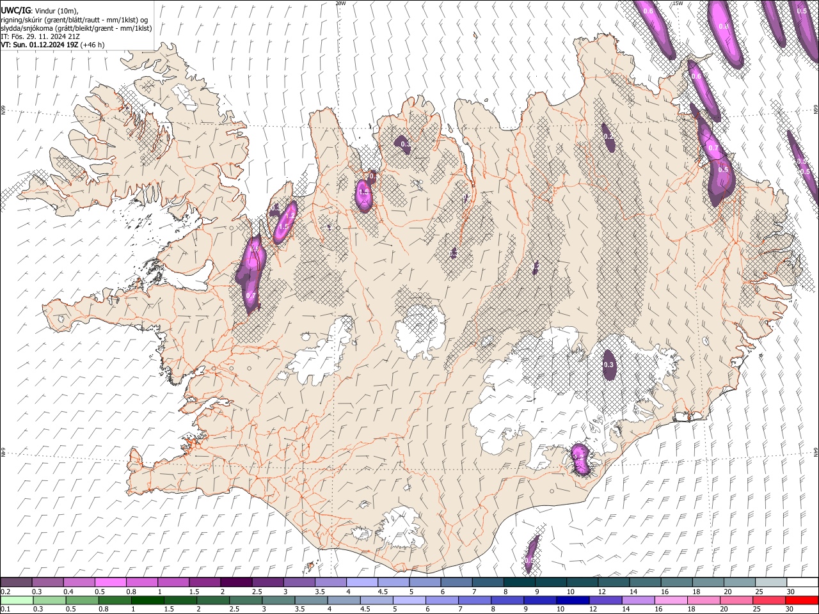Click the violet 14 swatch in lower legend row
This screenshot has height=614, width=819.
[638, 600]
